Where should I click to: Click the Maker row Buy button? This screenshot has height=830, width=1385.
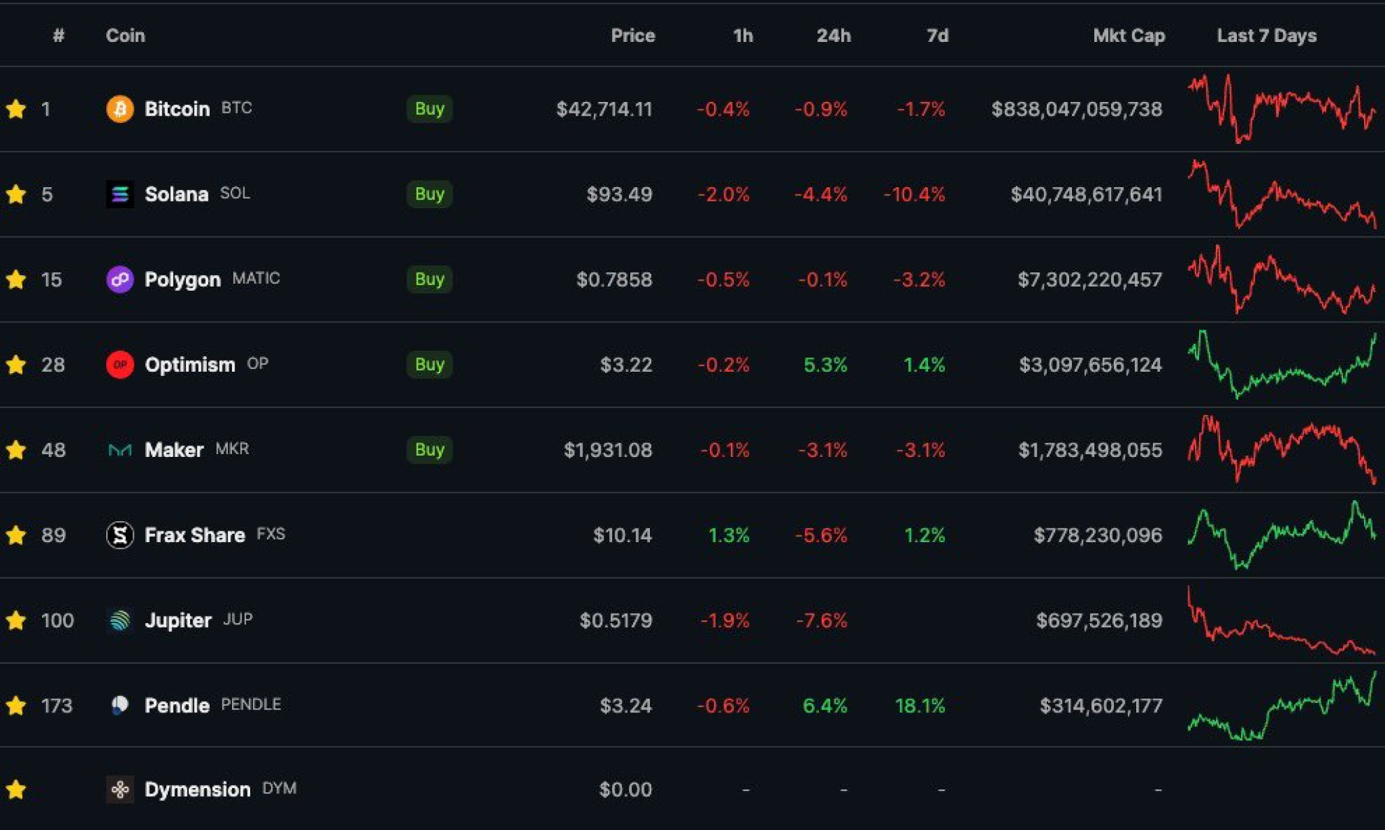click(x=429, y=449)
